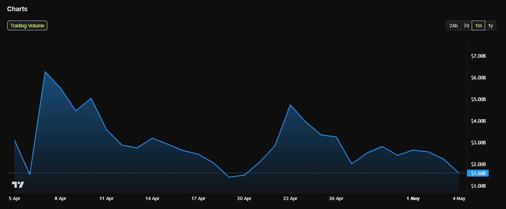Select the 1y timeframe view
506x209 pixels.
[490, 26]
